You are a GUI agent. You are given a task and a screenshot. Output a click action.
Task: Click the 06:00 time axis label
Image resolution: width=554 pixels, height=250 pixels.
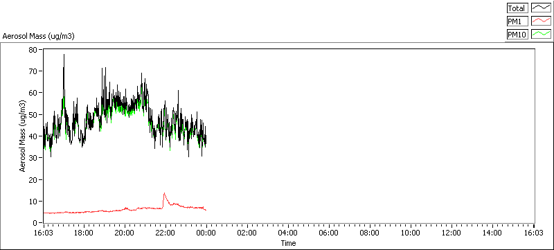pyautogui.click(x=329, y=233)
